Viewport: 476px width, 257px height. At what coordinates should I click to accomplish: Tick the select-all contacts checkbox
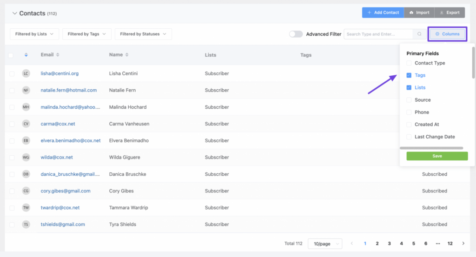coord(11,55)
